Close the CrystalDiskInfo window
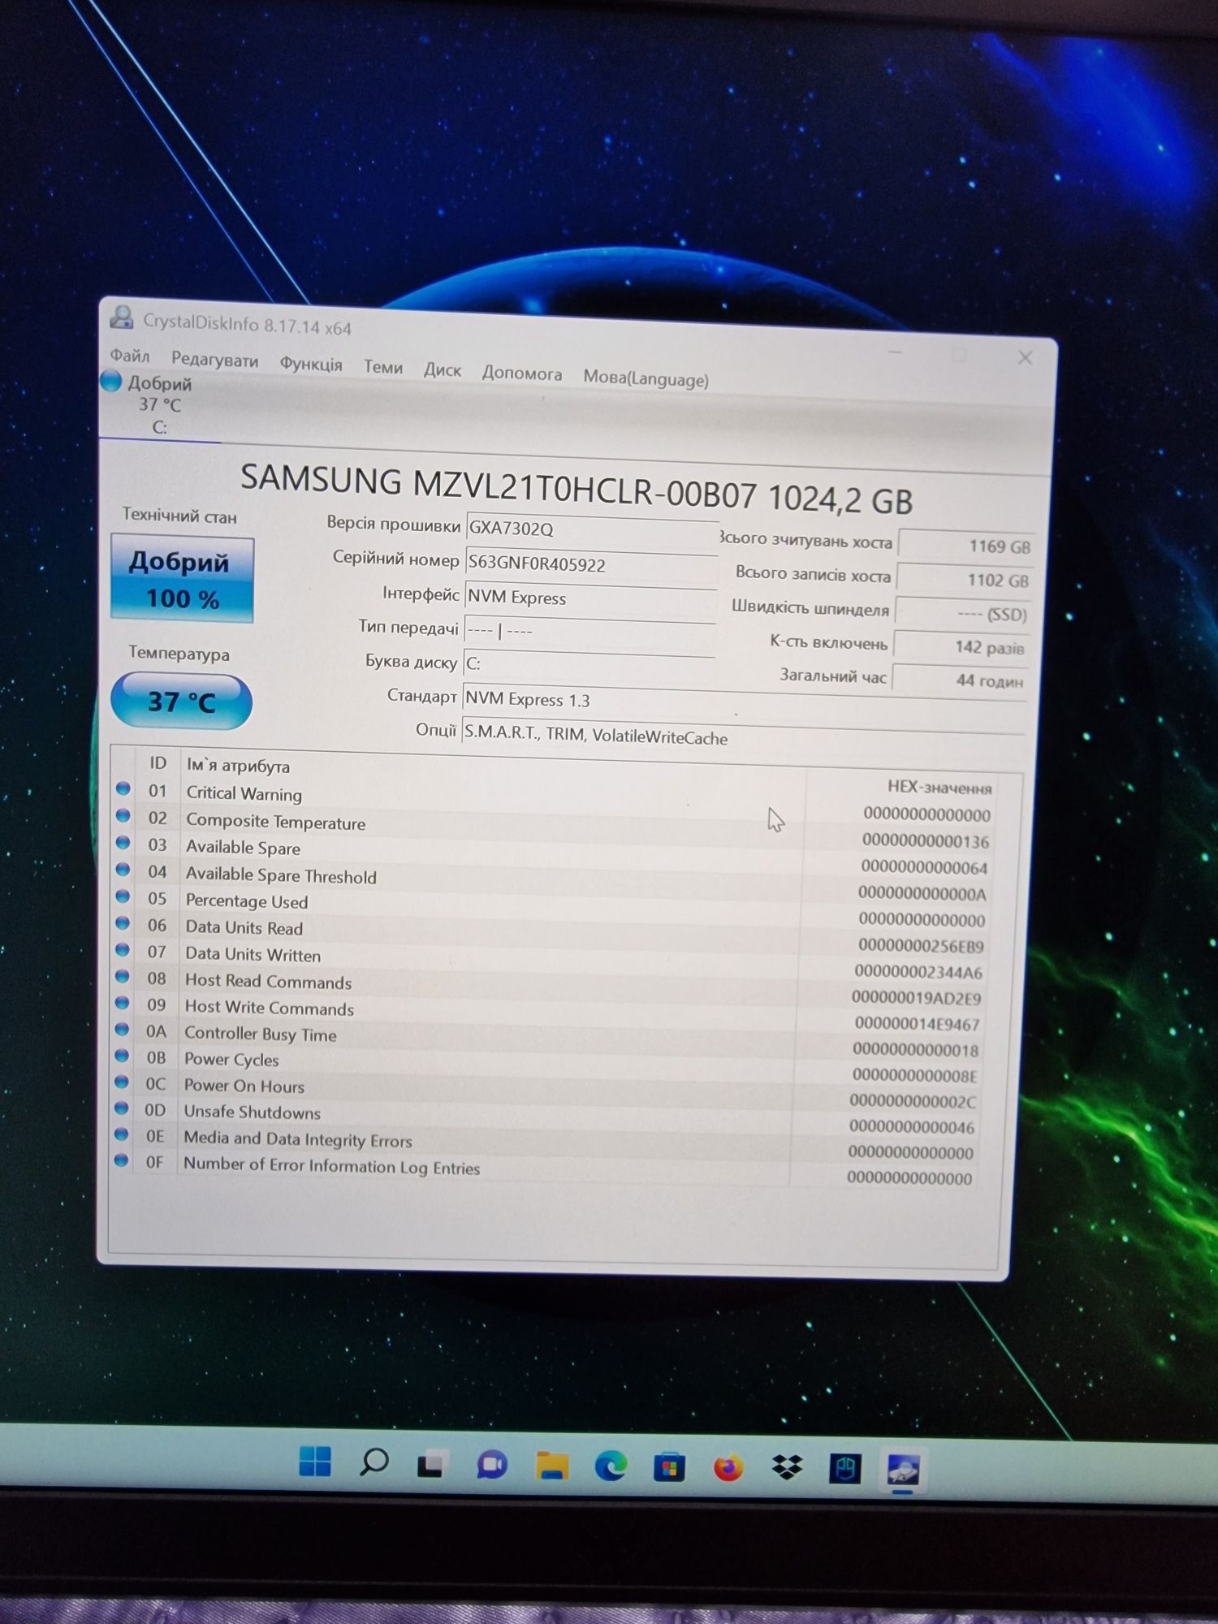The width and height of the screenshot is (1218, 1624). click(1025, 357)
